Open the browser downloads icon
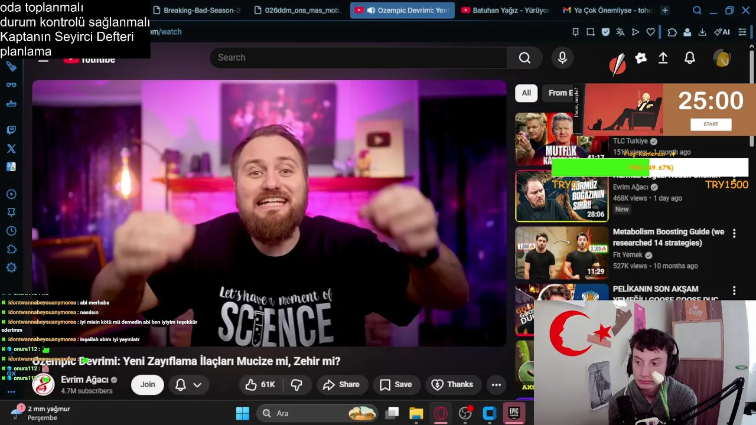This screenshot has height=425, width=756. point(703,32)
